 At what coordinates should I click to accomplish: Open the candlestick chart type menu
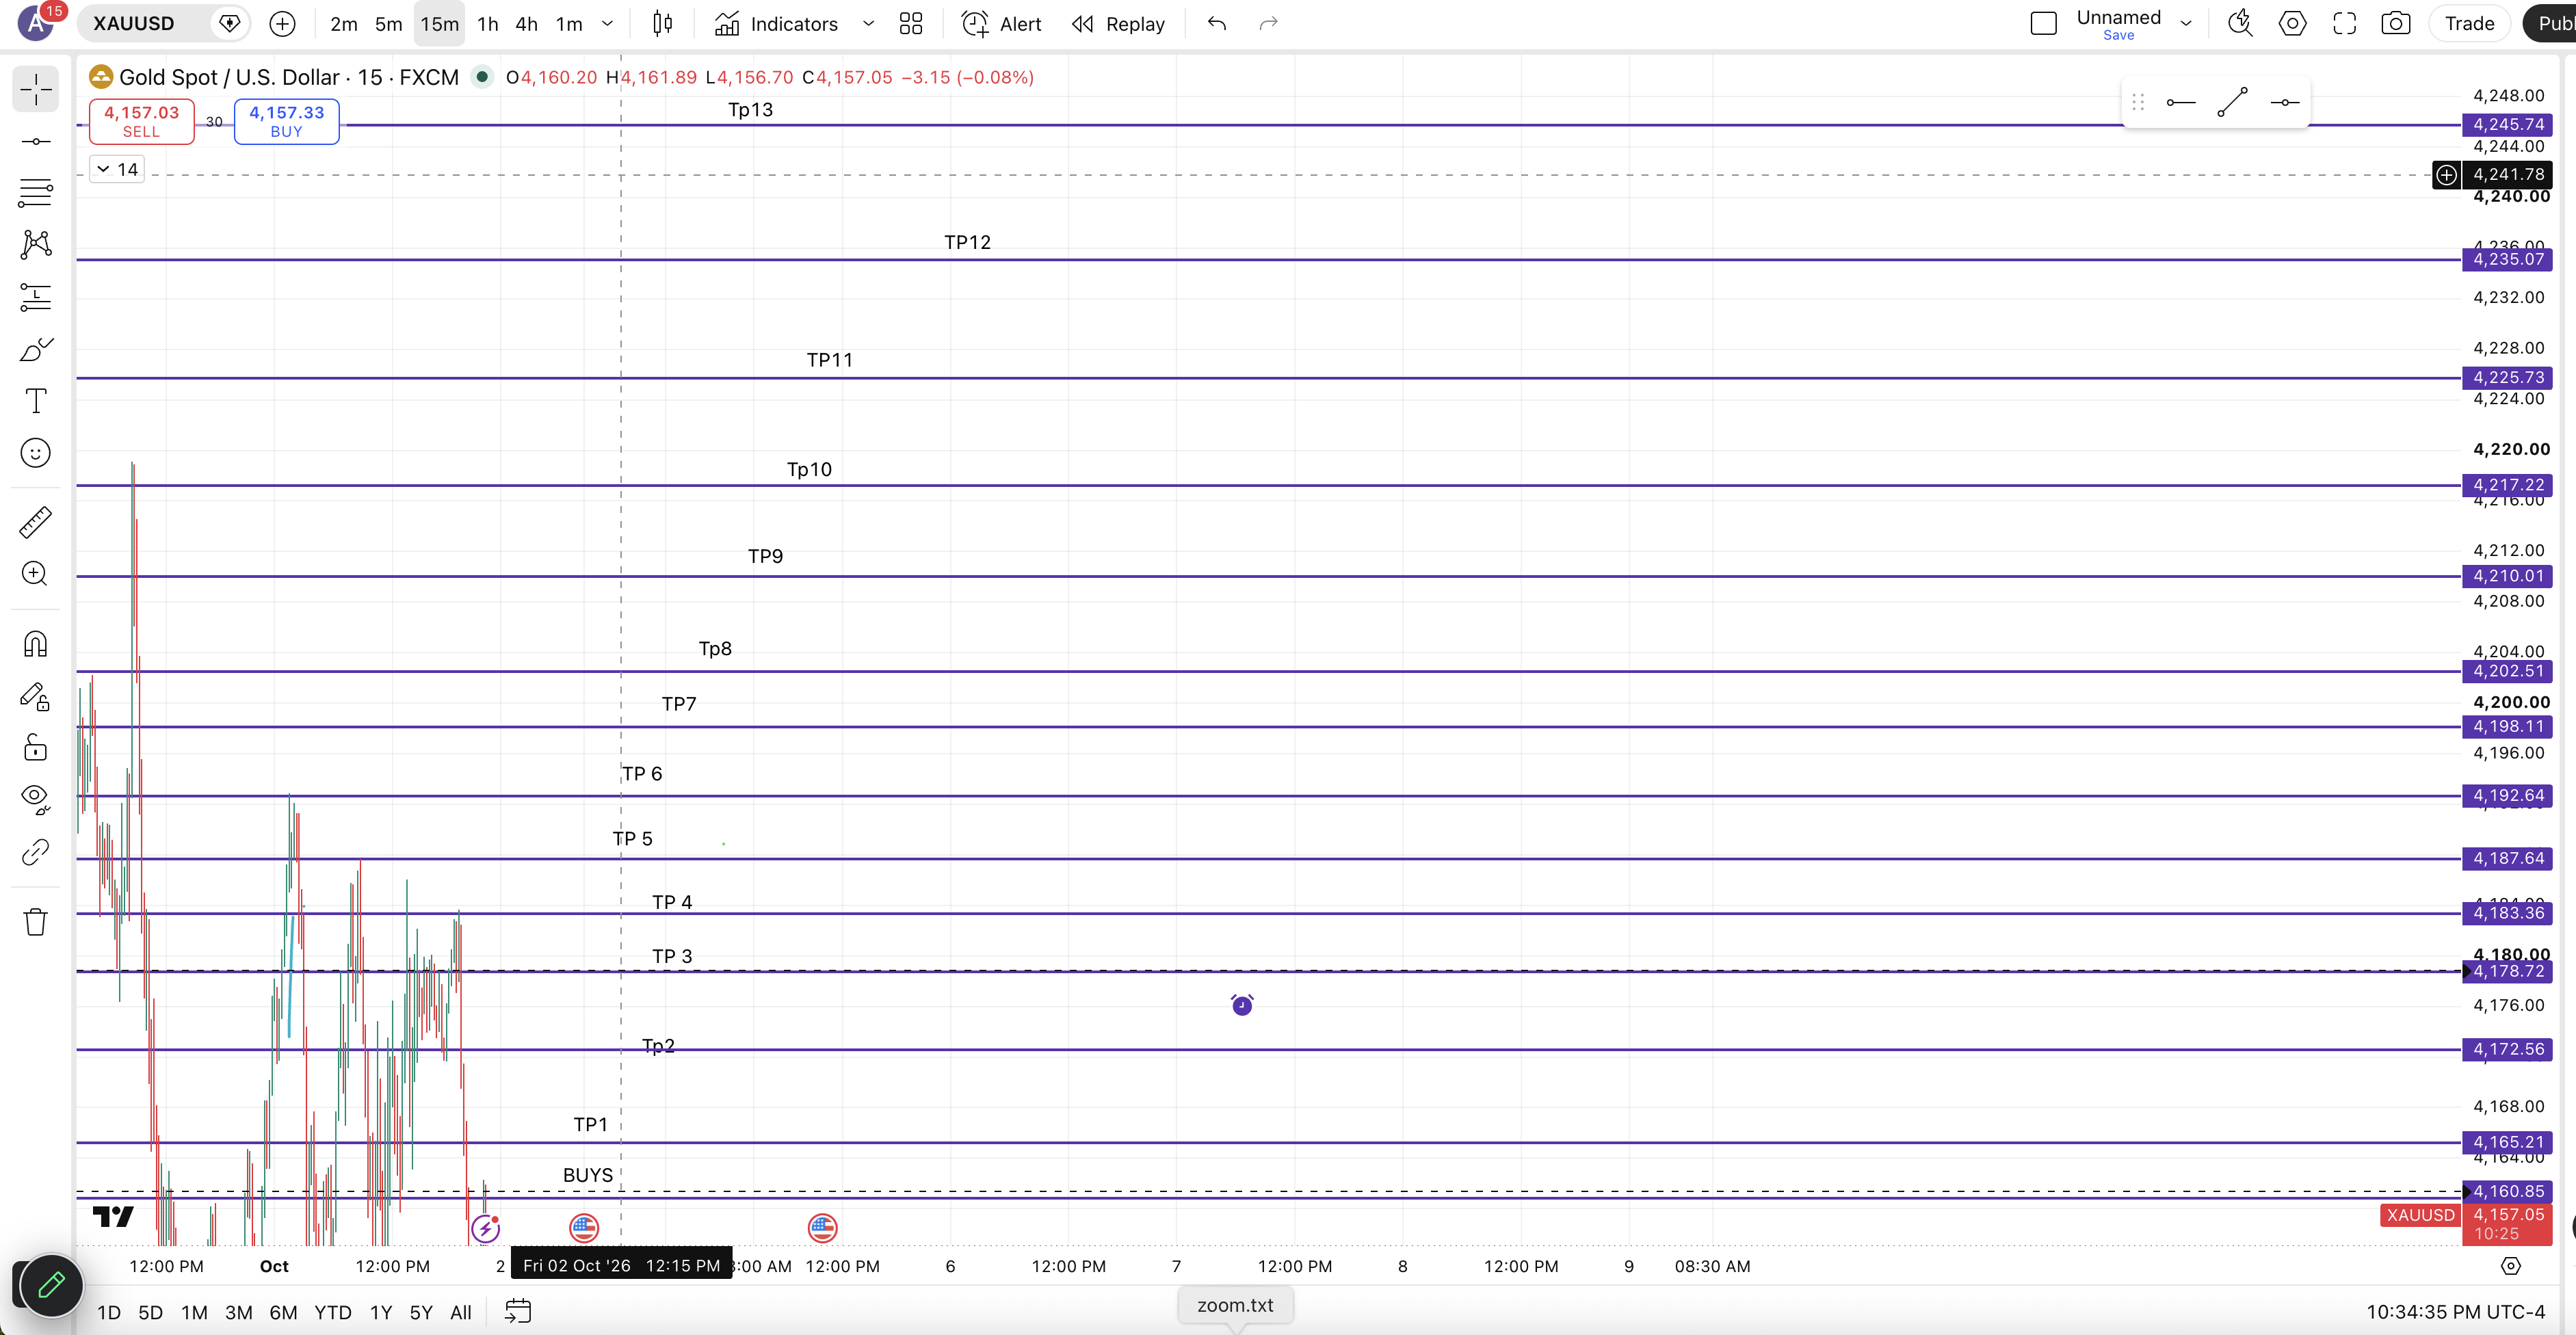tap(662, 23)
